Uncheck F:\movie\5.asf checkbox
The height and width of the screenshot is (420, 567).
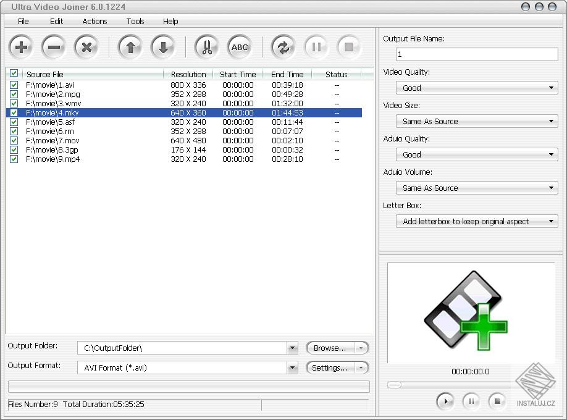[14, 122]
